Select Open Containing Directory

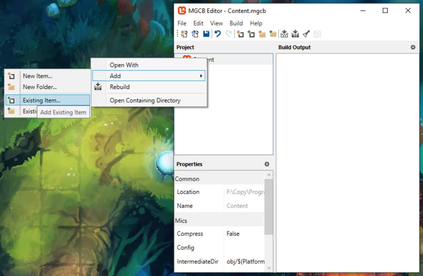tap(149, 100)
